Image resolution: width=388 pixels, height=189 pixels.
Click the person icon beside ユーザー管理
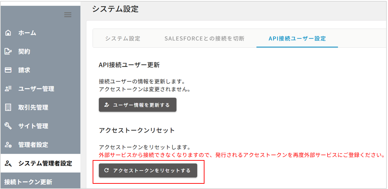click(8, 89)
